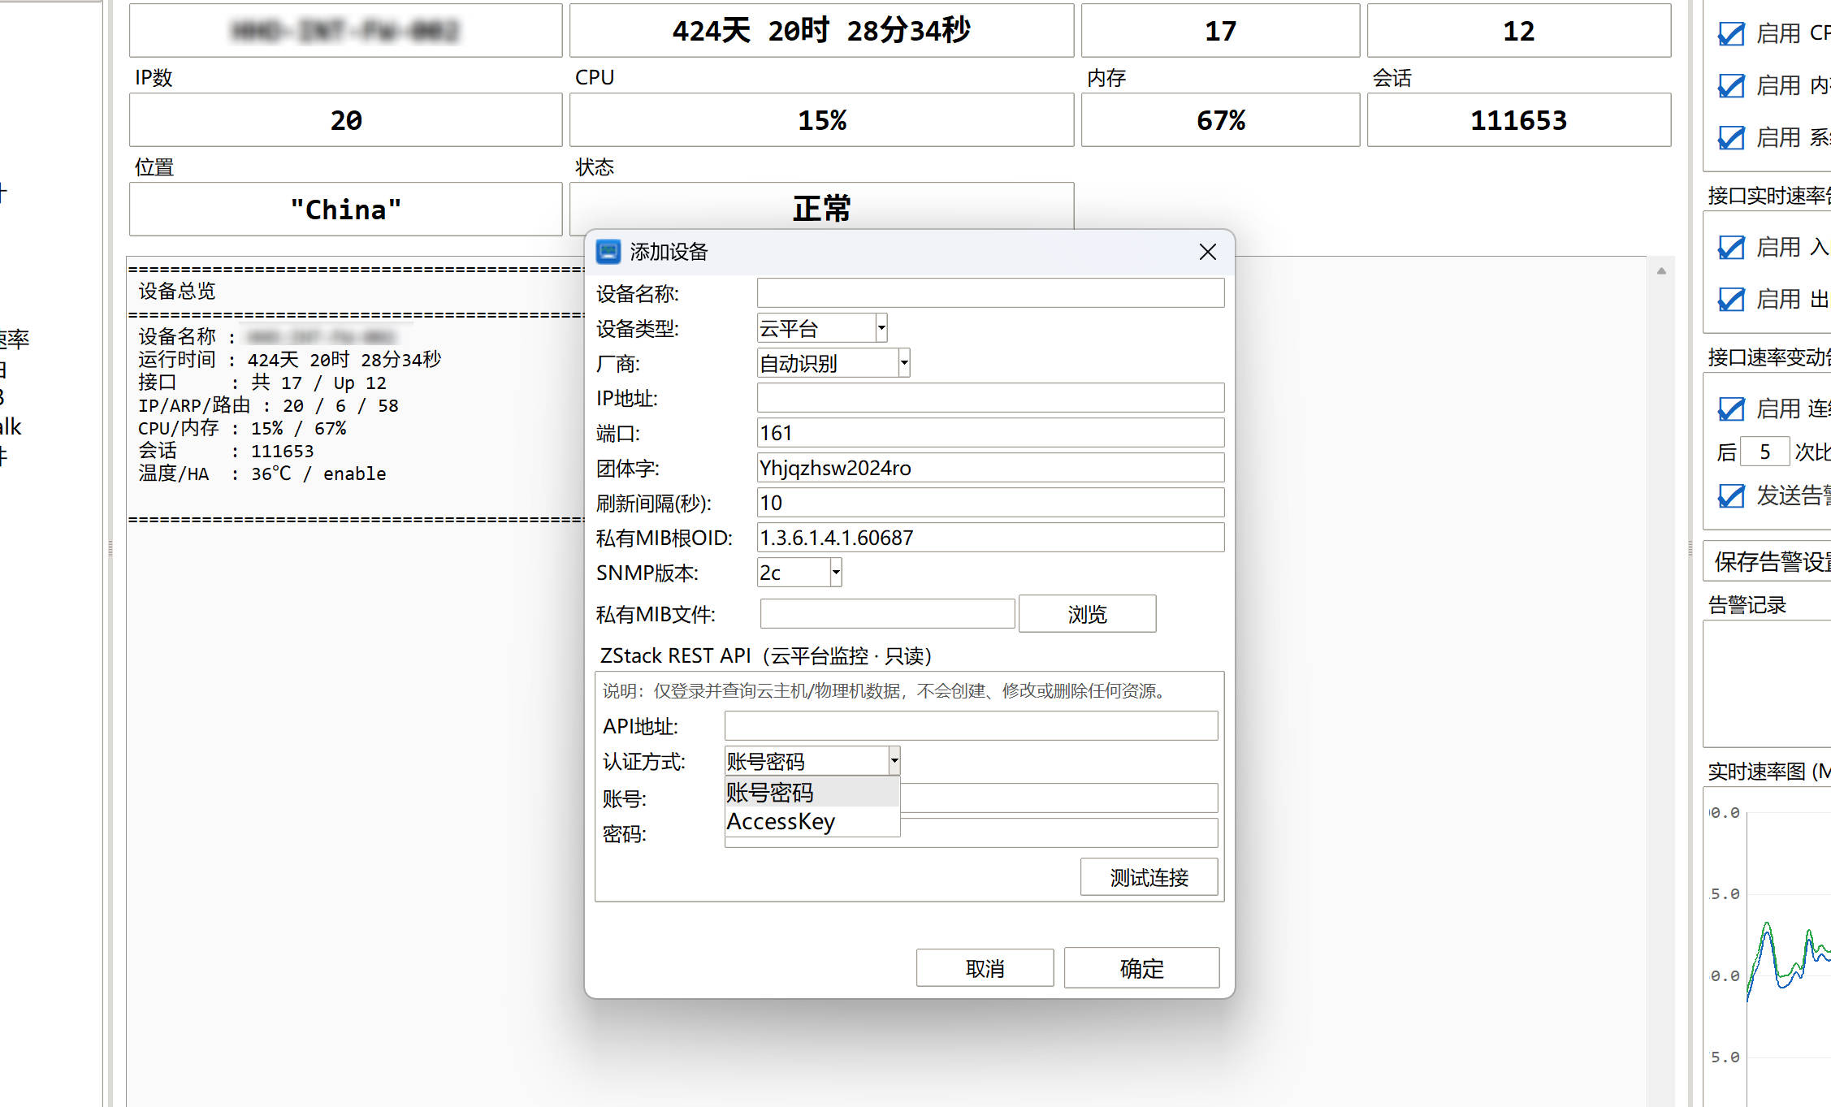Click the 私有MIB文件 path field
The height and width of the screenshot is (1107, 1831).
point(887,614)
